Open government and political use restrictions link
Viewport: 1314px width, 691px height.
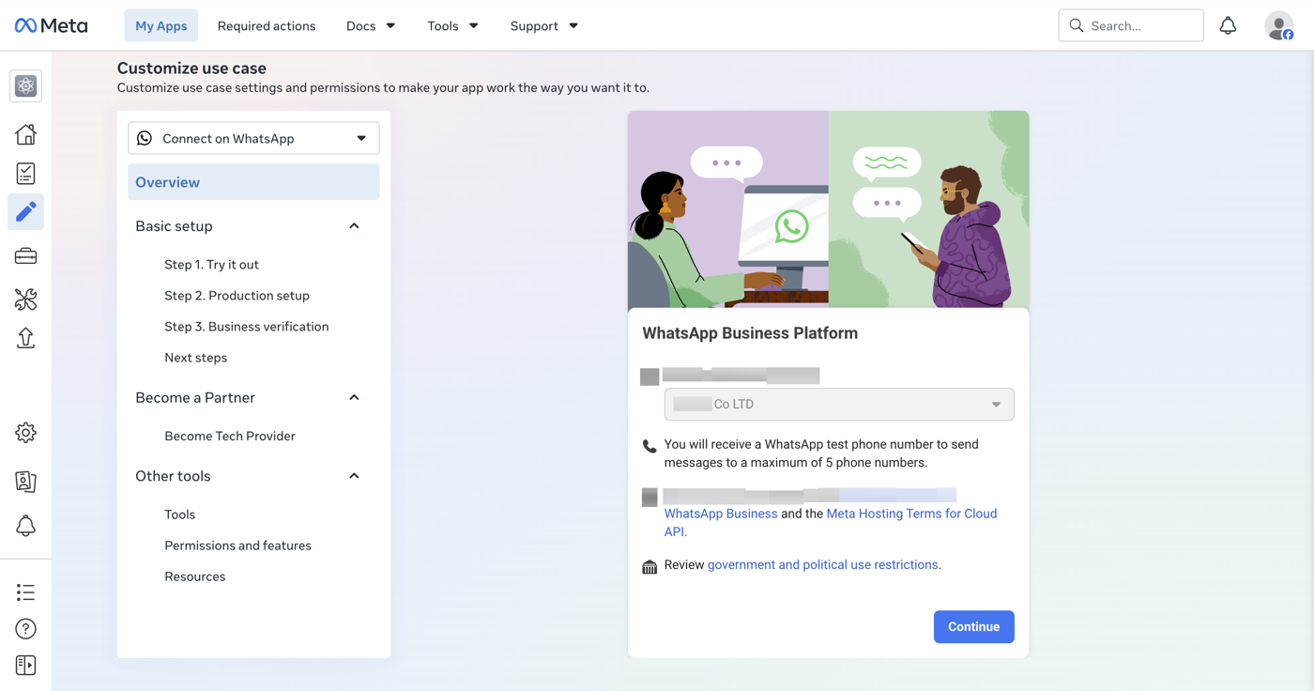[822, 565]
